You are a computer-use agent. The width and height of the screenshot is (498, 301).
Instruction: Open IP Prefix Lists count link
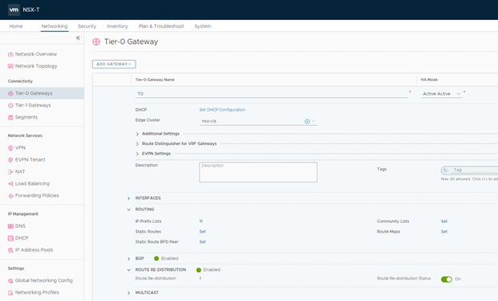click(x=201, y=221)
